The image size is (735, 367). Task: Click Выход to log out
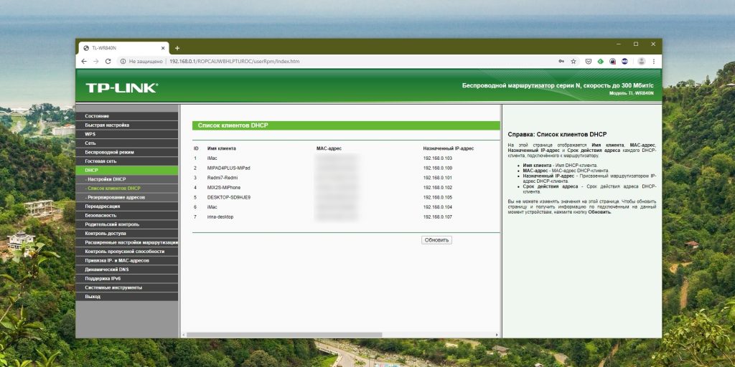click(93, 296)
